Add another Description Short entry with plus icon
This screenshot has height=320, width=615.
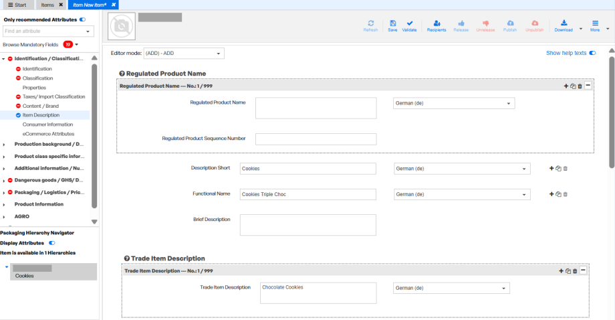[x=551, y=169]
